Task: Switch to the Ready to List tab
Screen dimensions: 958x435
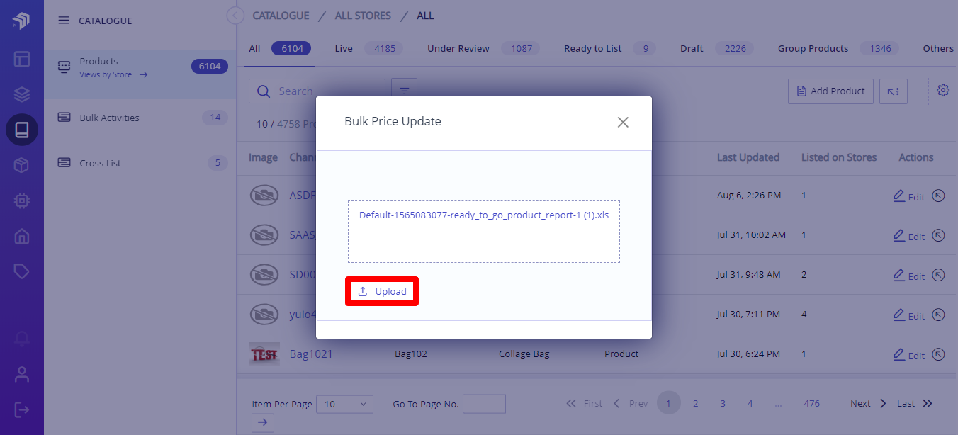Action: (609, 49)
